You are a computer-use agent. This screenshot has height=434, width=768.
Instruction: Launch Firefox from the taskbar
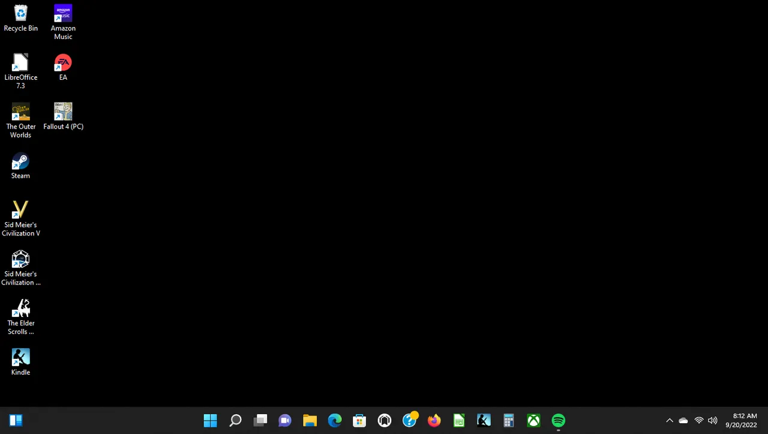[434, 421]
